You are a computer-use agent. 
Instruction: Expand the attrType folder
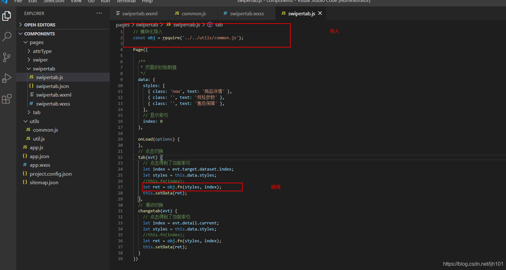tap(63, 51)
